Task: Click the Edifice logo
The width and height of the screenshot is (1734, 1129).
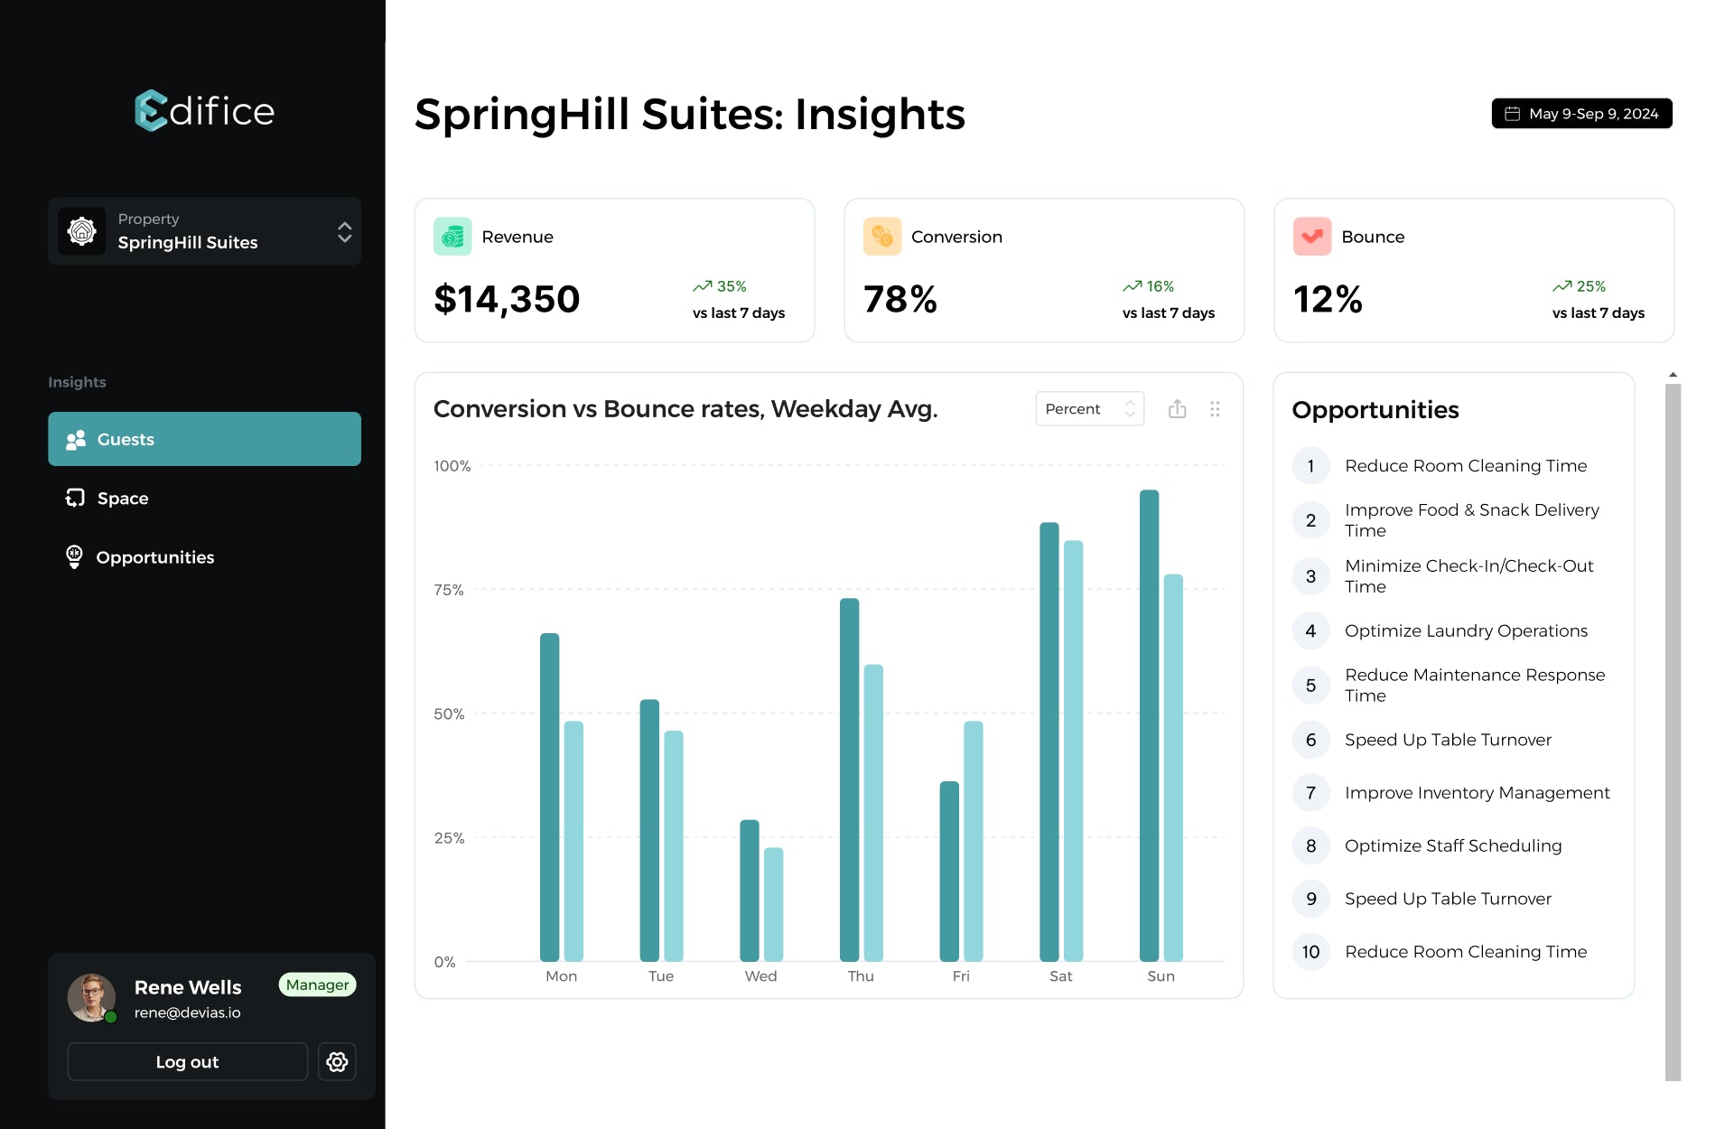Action: (x=204, y=110)
